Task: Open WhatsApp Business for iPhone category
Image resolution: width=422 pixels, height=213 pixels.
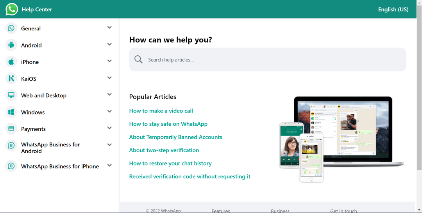Action: 60,166
